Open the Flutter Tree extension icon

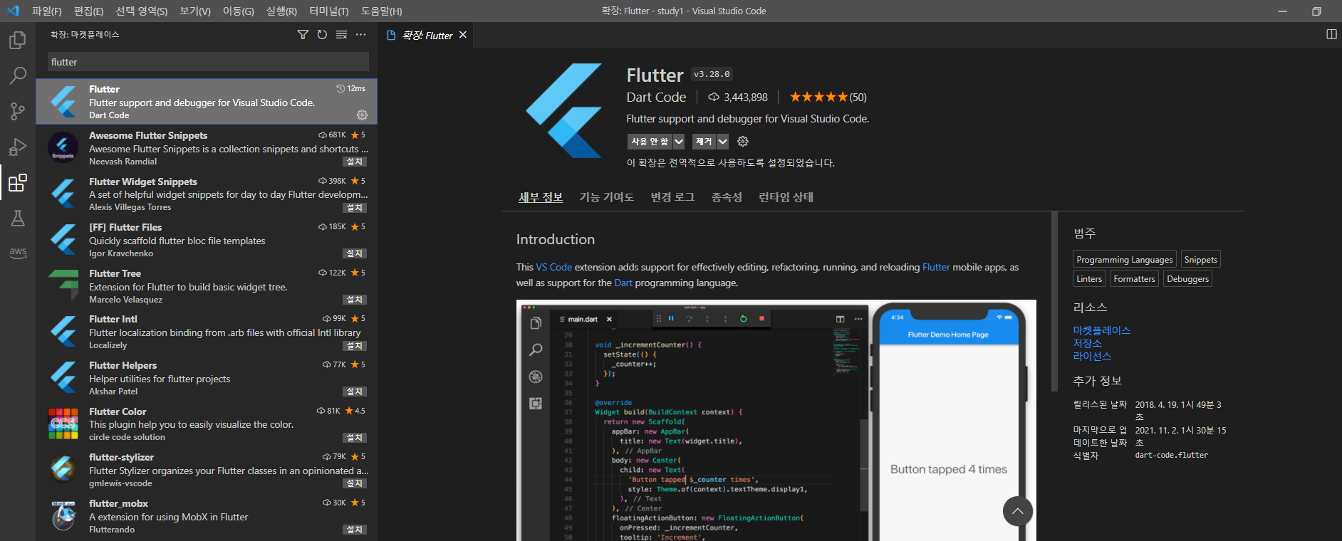pyautogui.click(x=63, y=285)
